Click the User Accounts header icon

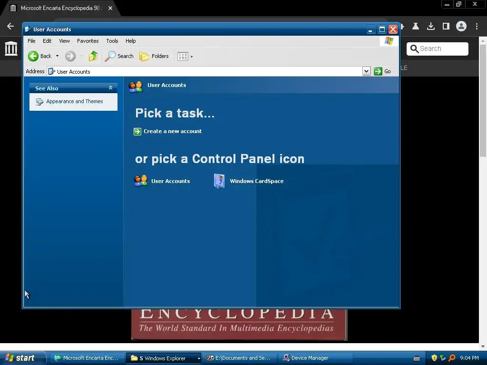tap(136, 86)
